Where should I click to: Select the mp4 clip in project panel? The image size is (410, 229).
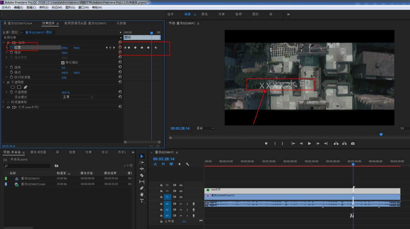(33, 184)
